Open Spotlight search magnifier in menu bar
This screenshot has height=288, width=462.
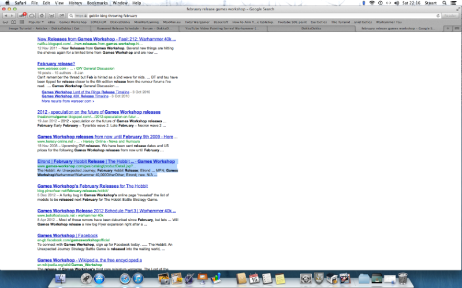tap(444, 3)
